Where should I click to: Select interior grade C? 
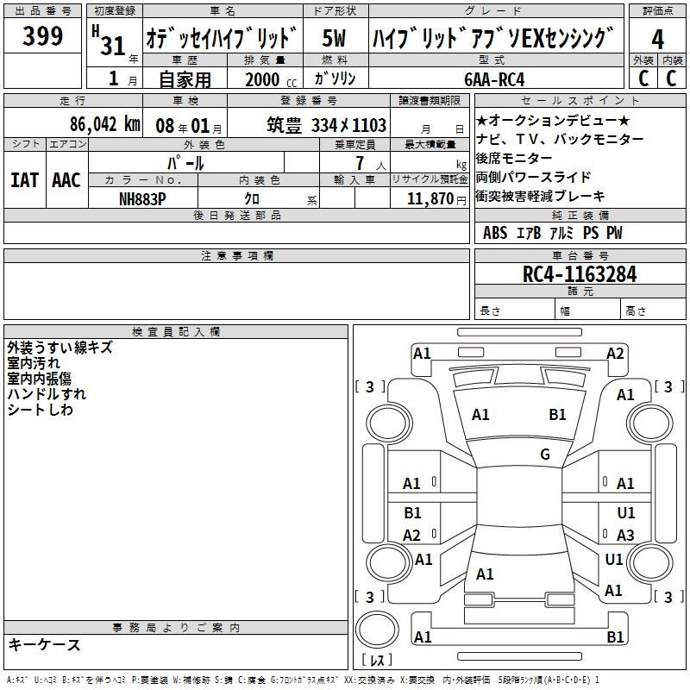pos(672,78)
